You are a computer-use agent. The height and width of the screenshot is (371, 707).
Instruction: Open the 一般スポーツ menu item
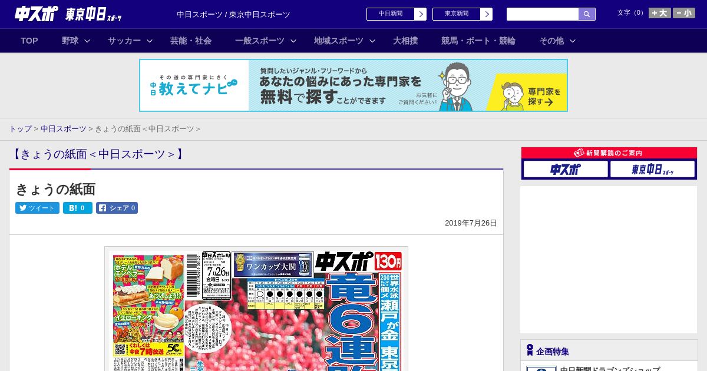tap(260, 41)
